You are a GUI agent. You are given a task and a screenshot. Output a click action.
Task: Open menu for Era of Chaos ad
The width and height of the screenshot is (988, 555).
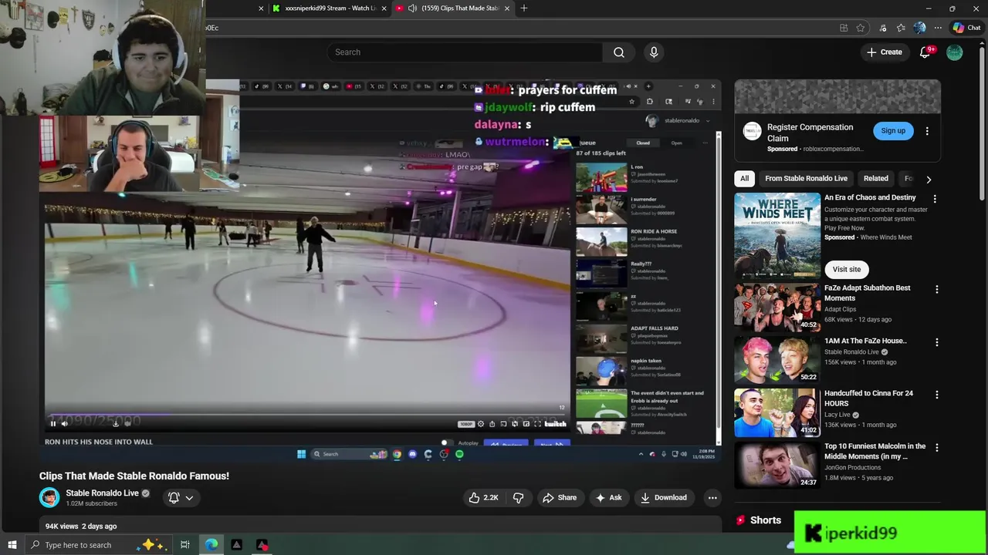point(935,199)
